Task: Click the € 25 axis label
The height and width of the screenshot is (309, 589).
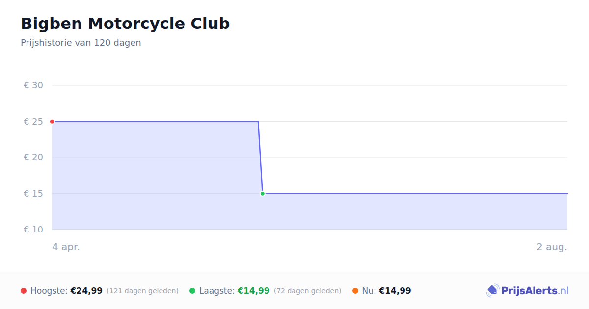Action: click(33, 122)
